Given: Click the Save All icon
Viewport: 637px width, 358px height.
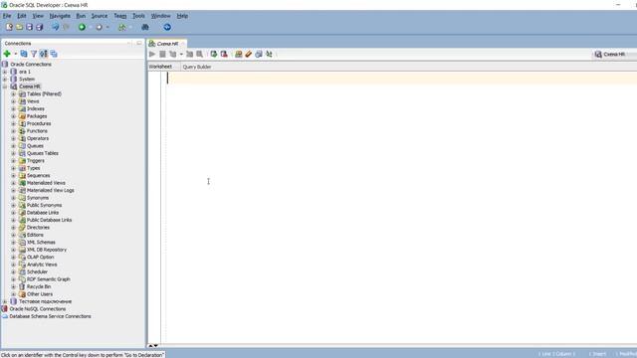Looking at the screenshot, I should point(40,27).
